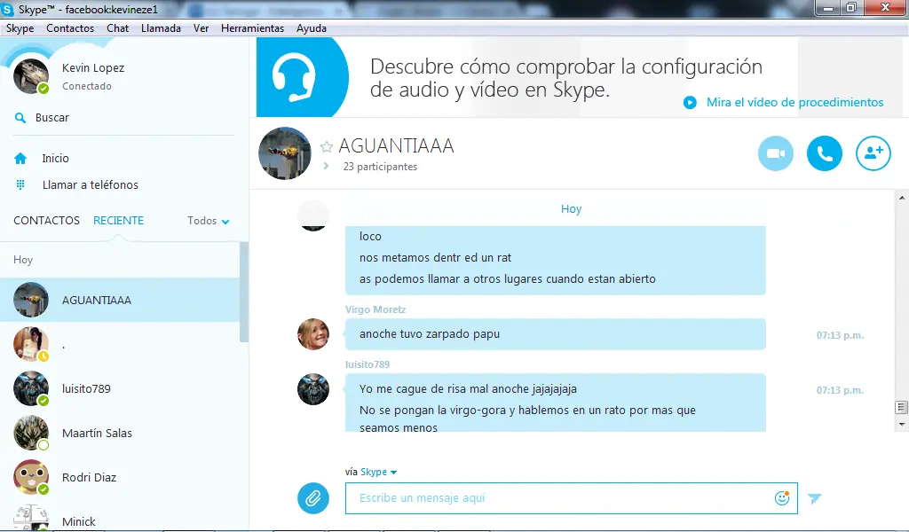Open Maartín Salas conversation
The image size is (909, 532).
(120, 433)
